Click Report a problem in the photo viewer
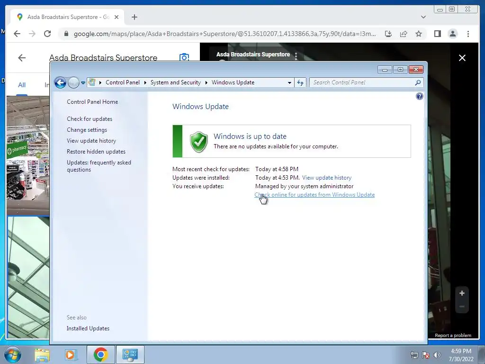The width and height of the screenshot is (485, 364). click(x=453, y=335)
